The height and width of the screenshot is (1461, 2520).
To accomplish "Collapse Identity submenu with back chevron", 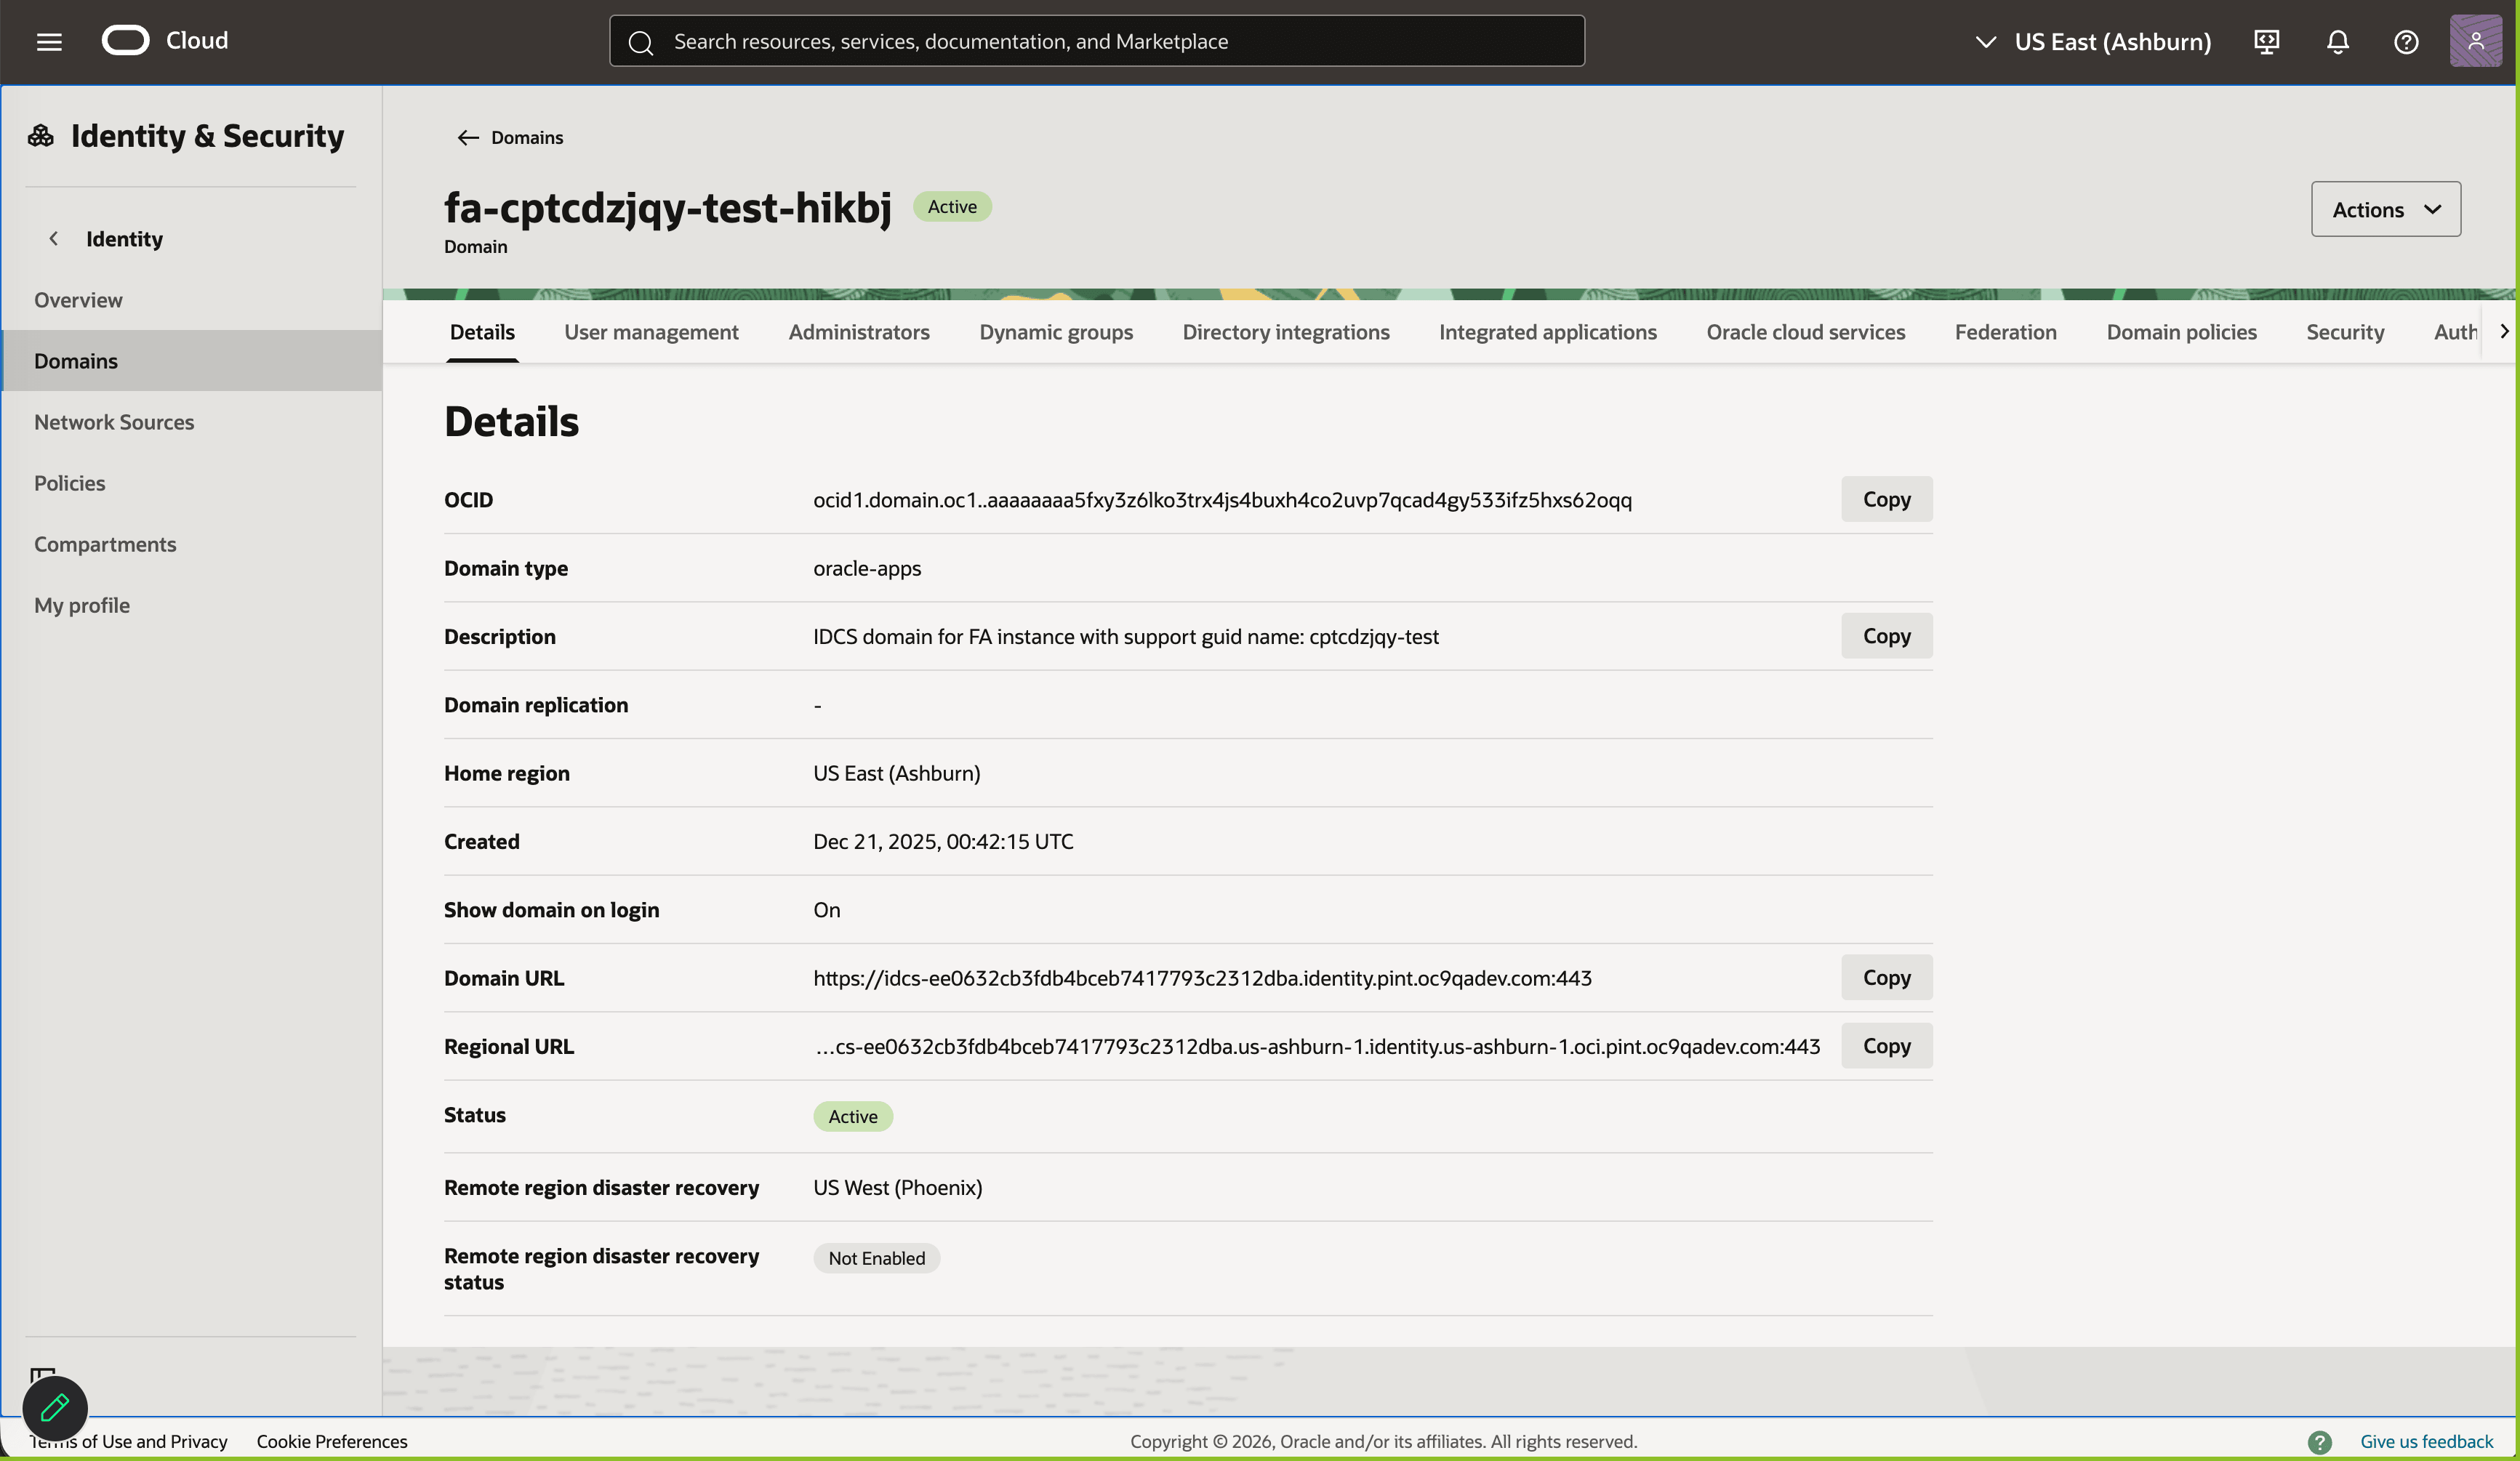I will click(x=54, y=238).
